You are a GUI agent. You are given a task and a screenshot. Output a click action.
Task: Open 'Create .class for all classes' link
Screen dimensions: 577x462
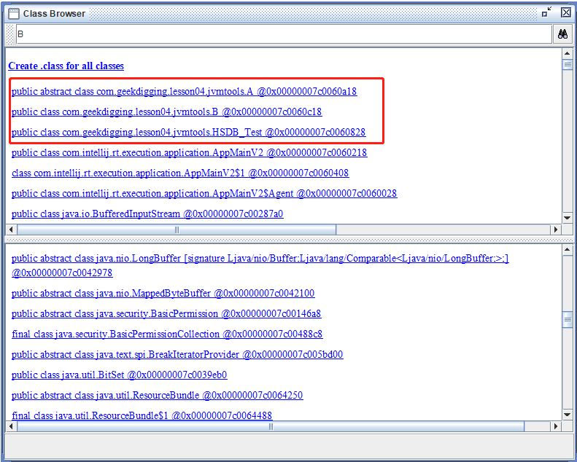[66, 66]
